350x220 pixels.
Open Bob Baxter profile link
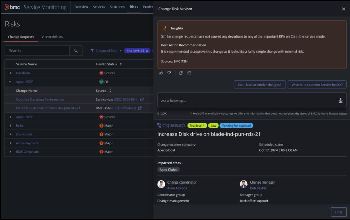[258, 188]
